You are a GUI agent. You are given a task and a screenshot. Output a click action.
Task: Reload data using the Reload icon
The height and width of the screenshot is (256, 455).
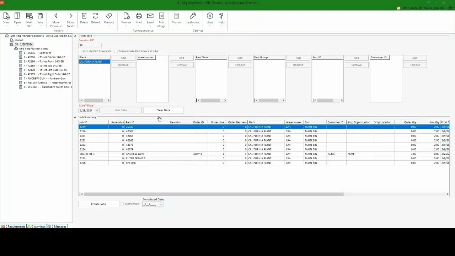click(95, 16)
